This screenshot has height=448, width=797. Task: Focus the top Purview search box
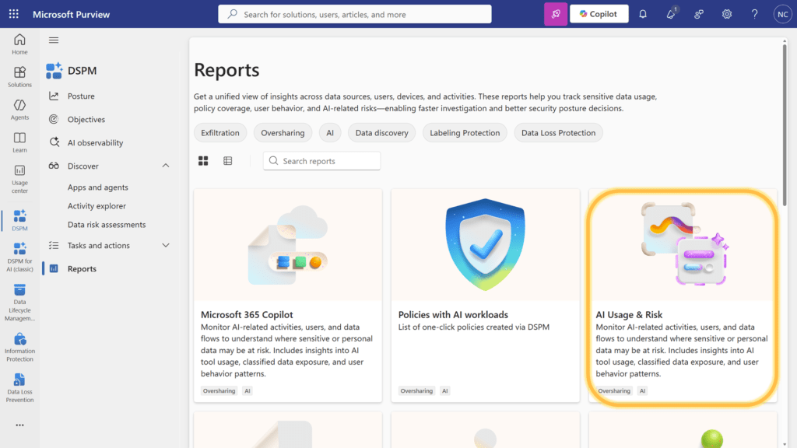point(355,14)
